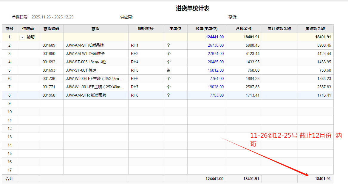
Task: Click the 存货编码 column header
Action: (51, 29)
